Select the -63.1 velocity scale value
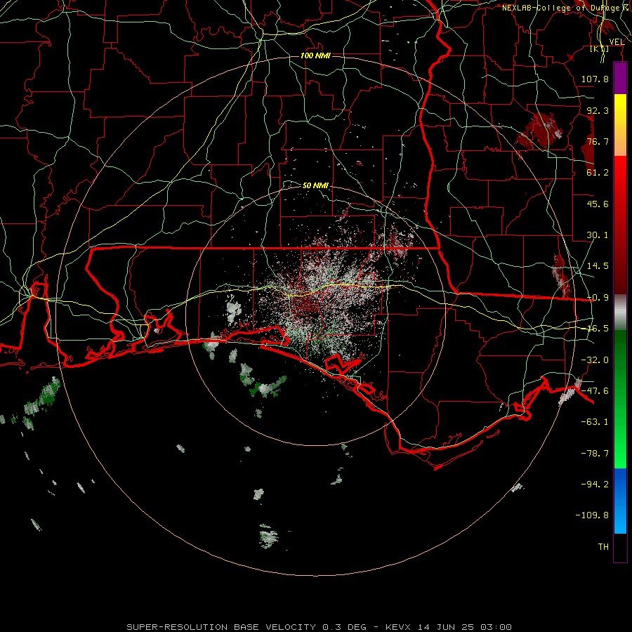632x632 pixels. 595,422
